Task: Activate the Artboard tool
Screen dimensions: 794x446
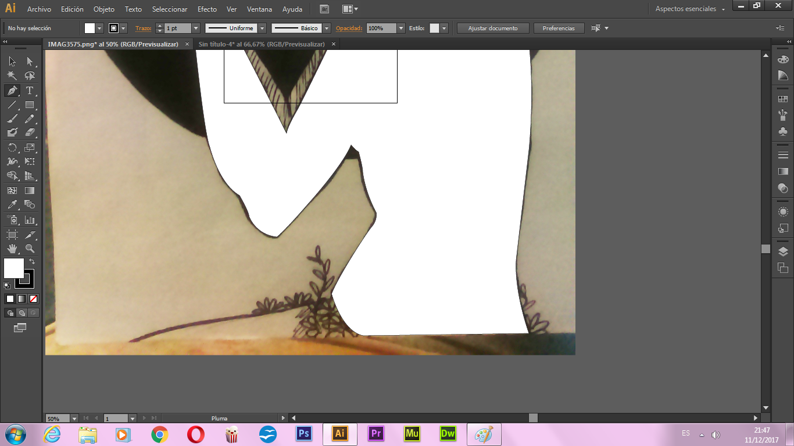Action: [12, 235]
